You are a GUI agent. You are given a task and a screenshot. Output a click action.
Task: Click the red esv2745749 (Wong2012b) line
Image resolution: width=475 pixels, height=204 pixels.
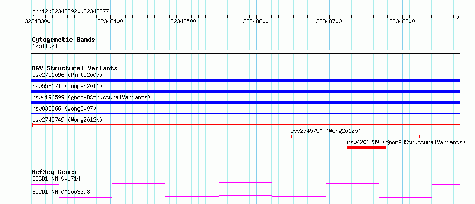246,124
